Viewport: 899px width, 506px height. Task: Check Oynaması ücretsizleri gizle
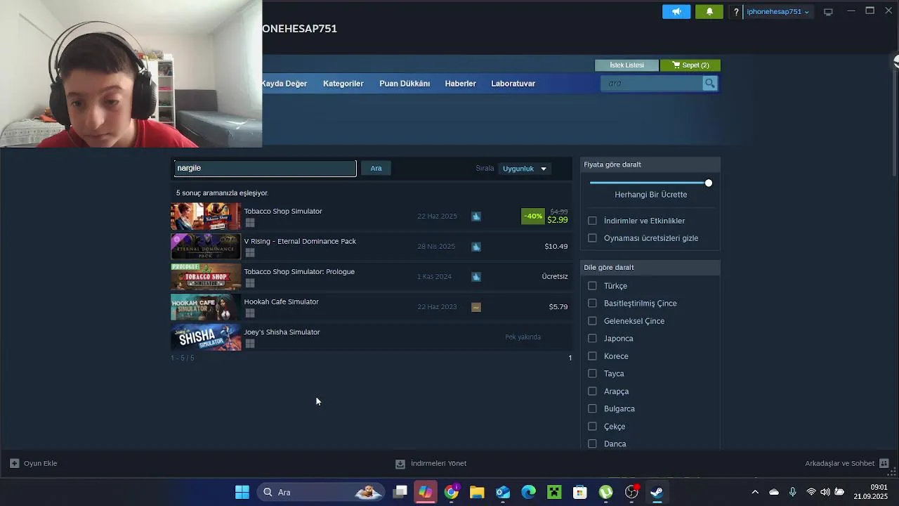click(x=592, y=238)
